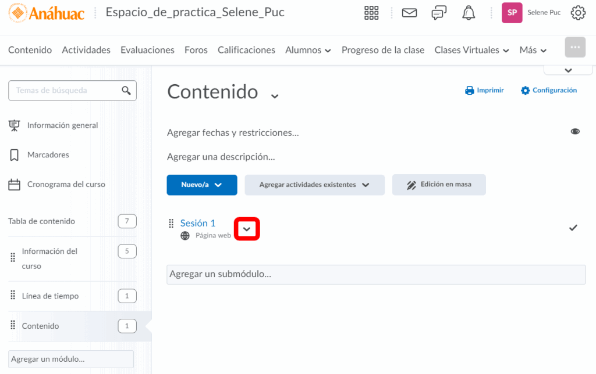Open the course selector grid icon
This screenshot has height=374, width=596.
pyautogui.click(x=371, y=13)
